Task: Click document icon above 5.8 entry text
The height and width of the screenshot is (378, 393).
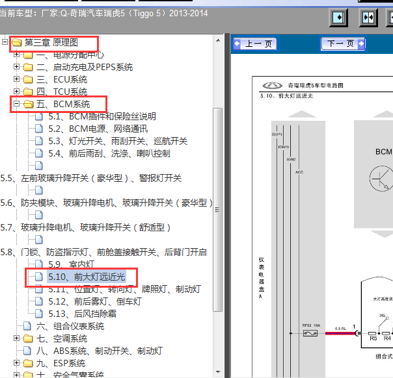Action: (38, 240)
